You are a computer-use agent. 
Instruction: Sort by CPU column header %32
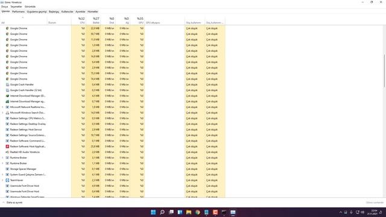(78, 20)
